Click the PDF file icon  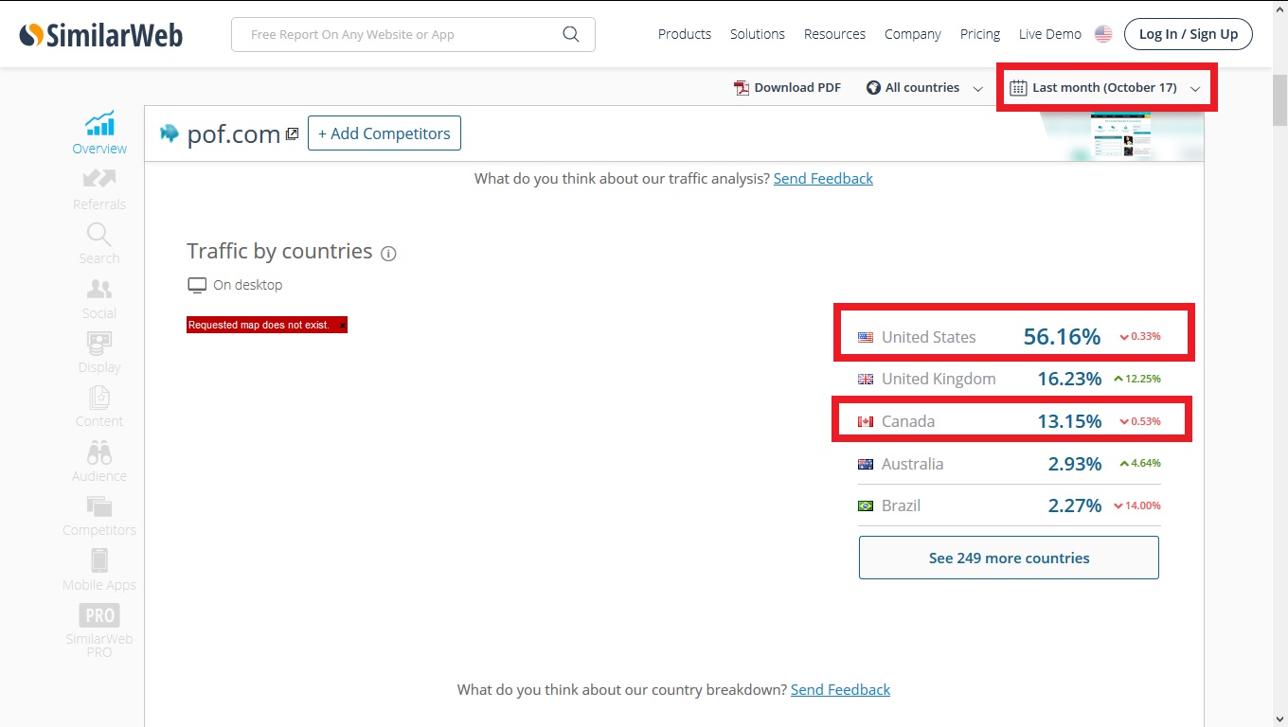pos(742,87)
